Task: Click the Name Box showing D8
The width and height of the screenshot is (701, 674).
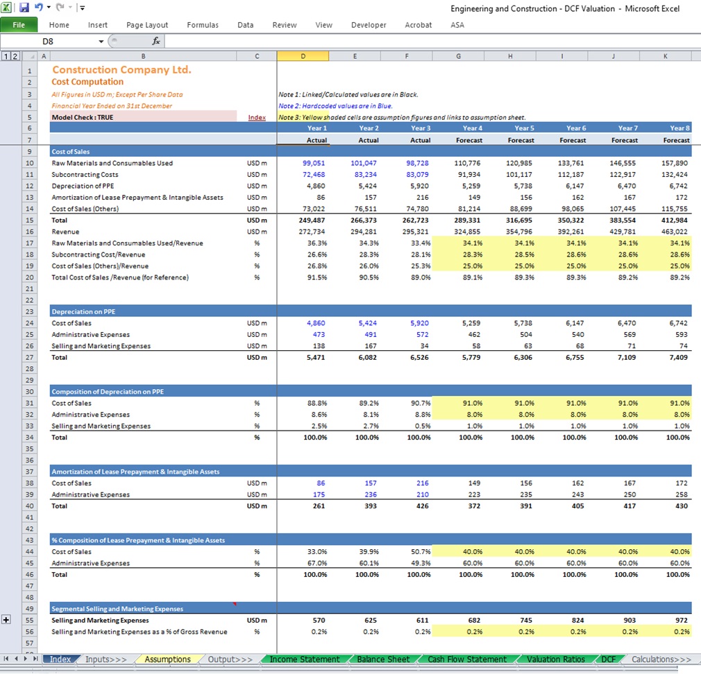Action: pyautogui.click(x=49, y=42)
